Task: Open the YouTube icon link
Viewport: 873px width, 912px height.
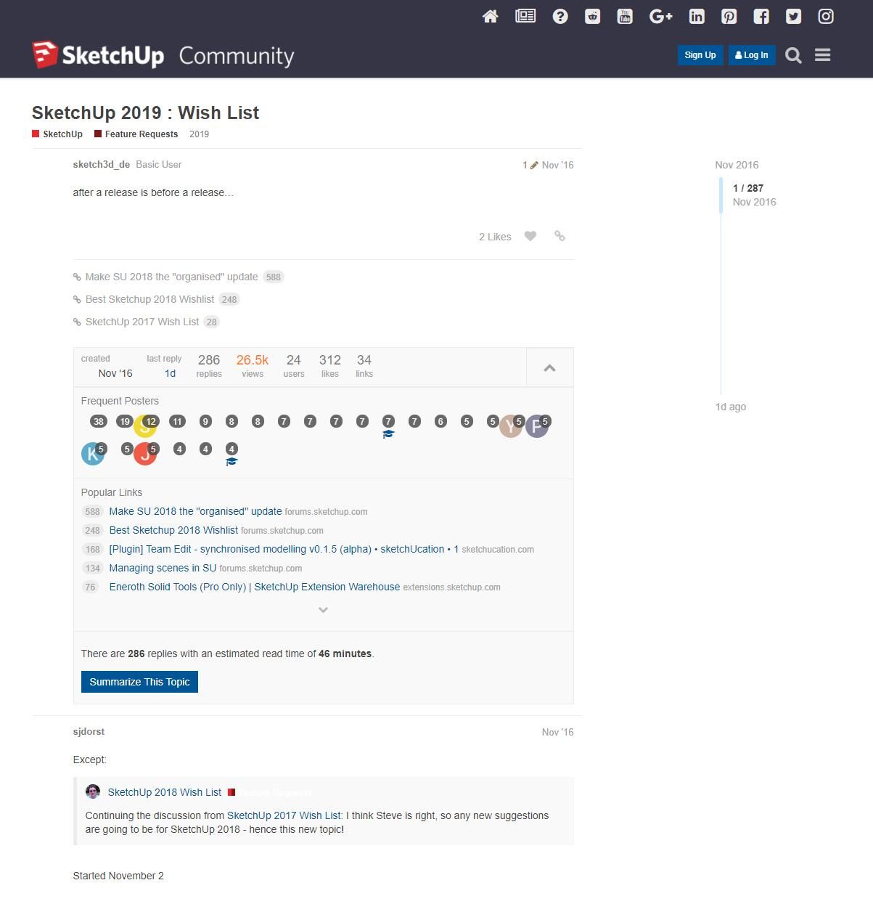Action: pyautogui.click(x=625, y=17)
